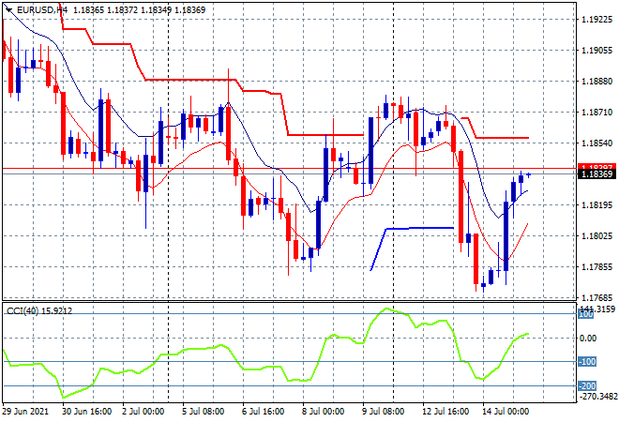Click the CCI level -200 label
Image resolution: width=619 pixels, height=422 pixels.
click(x=586, y=385)
